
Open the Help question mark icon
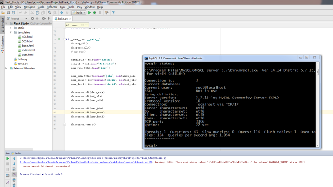(x=113, y=13)
